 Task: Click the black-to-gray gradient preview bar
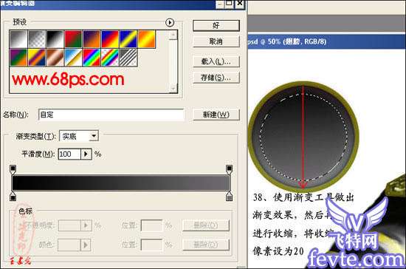[121, 183]
